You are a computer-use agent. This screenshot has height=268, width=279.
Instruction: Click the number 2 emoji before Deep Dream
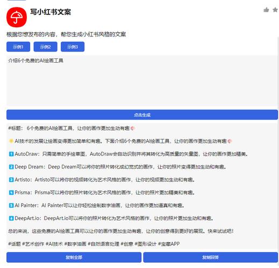[11, 167]
